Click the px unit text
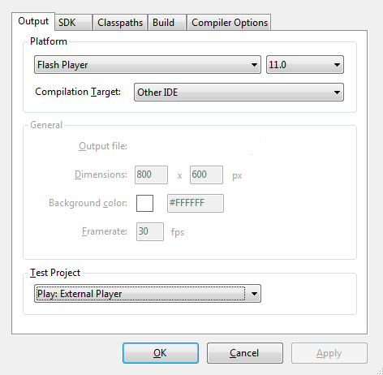This screenshot has width=383, height=375. (237, 176)
